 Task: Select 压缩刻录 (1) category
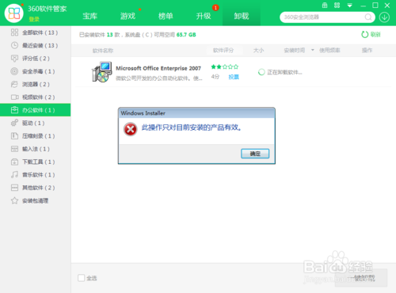pos(36,136)
